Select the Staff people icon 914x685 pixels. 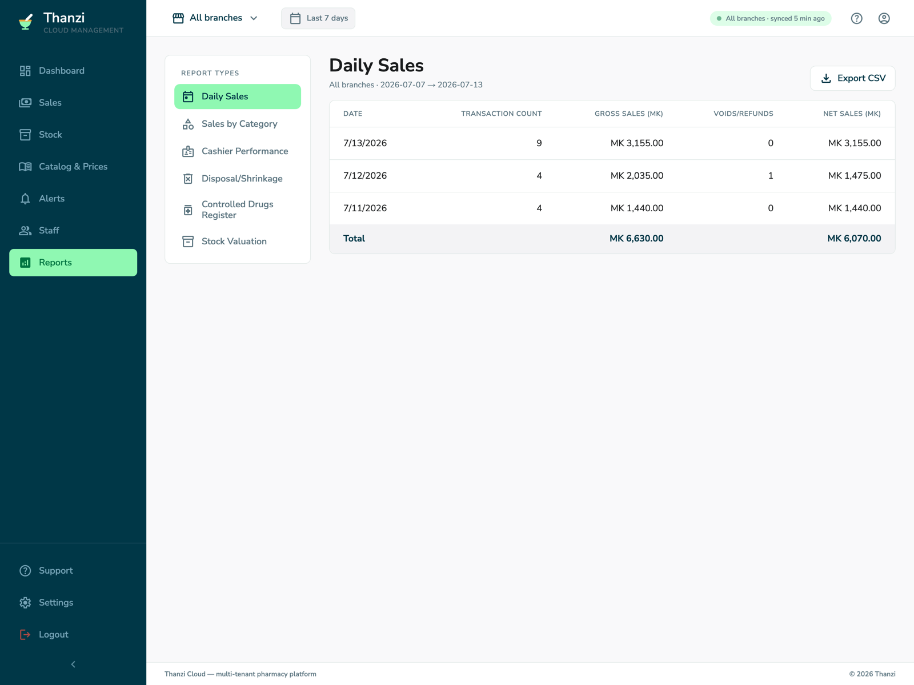coord(25,231)
